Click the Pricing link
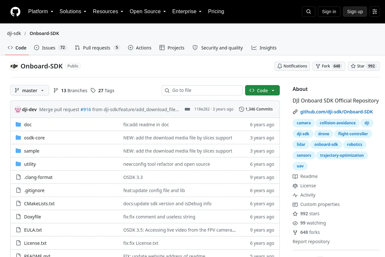The height and width of the screenshot is (257, 385). [x=216, y=12]
